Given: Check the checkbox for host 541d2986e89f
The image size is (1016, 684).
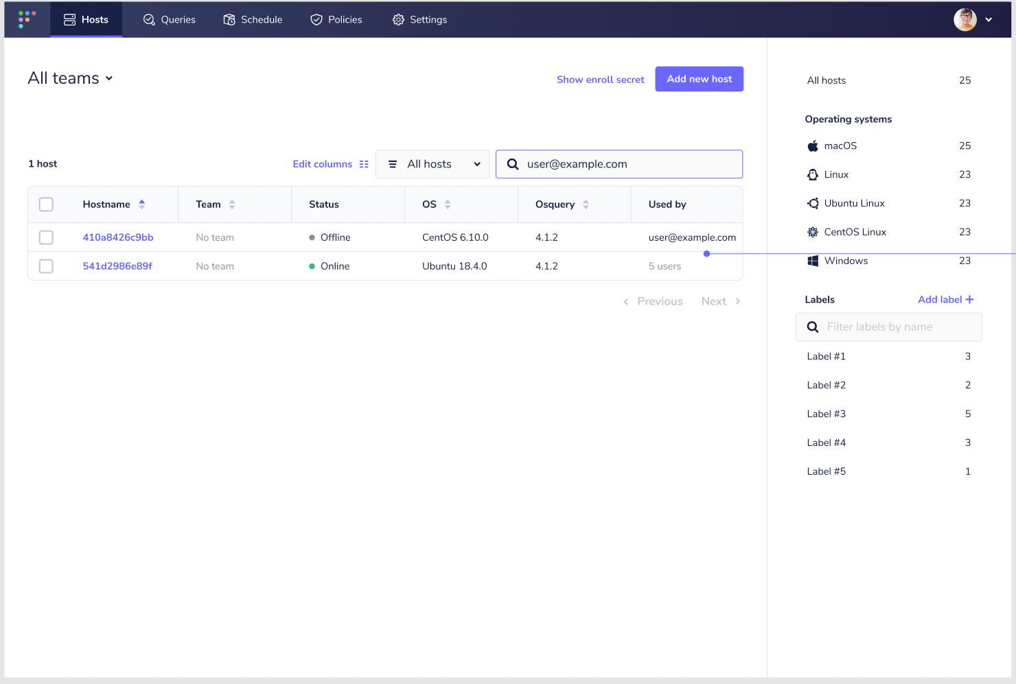Looking at the screenshot, I should pyautogui.click(x=46, y=266).
